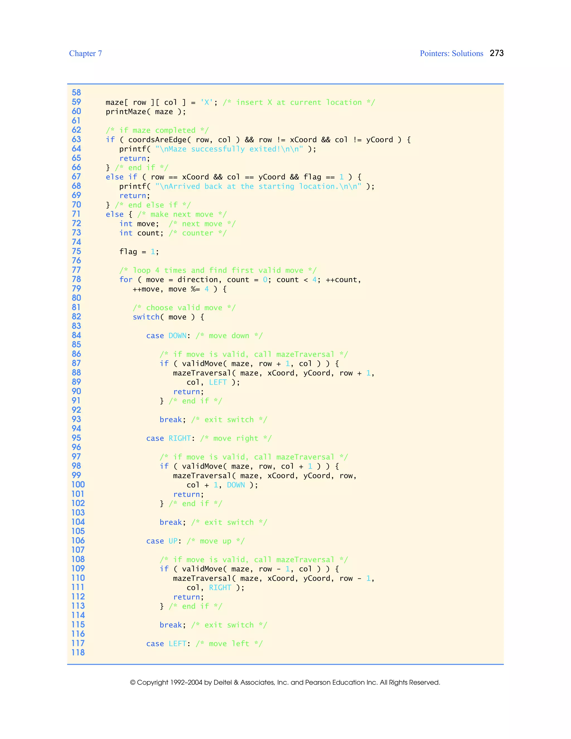Click the Pointers: Solutions header title
The height and width of the screenshot is (739, 571).
click(451, 54)
